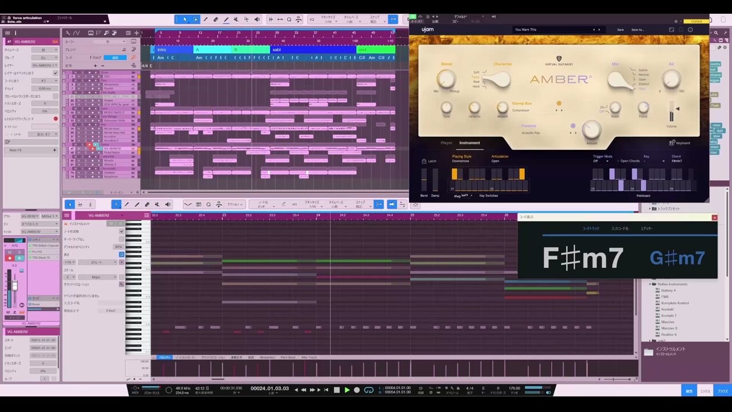Select the sabi arranger section
The width and height of the screenshot is (732, 412).
(x=314, y=50)
